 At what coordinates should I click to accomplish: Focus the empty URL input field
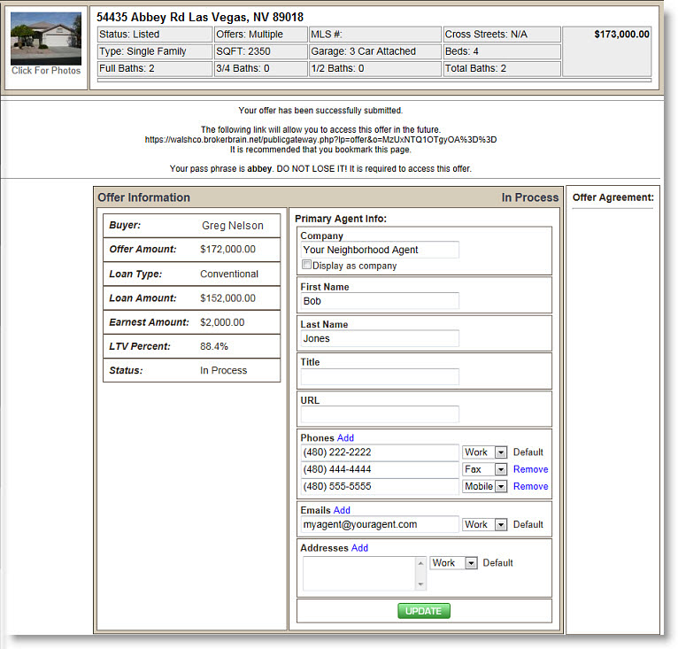(x=380, y=414)
